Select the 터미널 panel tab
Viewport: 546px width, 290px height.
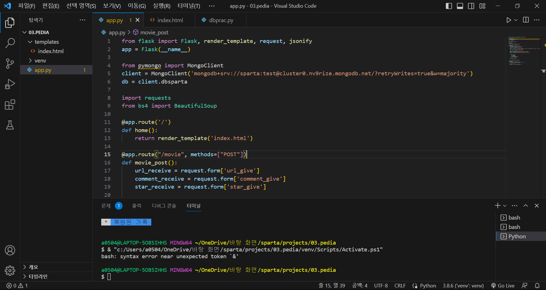click(x=194, y=206)
